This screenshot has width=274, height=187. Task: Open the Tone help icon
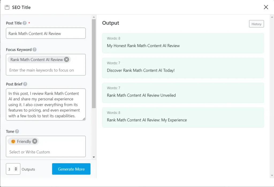[x=17, y=131]
